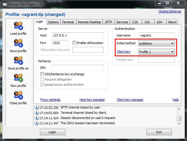Toggle GSS/Kerberos key exchange checkbox
187x141 pixels.
pyautogui.click(x=42, y=74)
